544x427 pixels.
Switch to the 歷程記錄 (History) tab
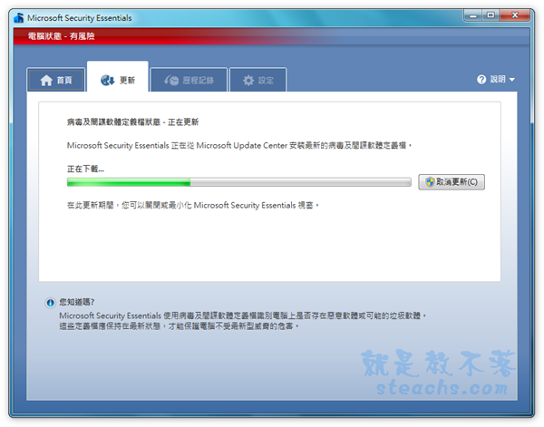click(189, 80)
